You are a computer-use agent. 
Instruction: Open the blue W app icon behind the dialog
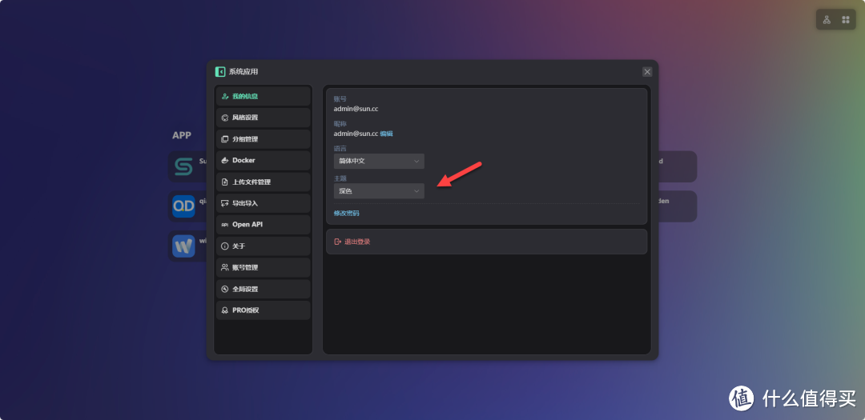point(183,246)
